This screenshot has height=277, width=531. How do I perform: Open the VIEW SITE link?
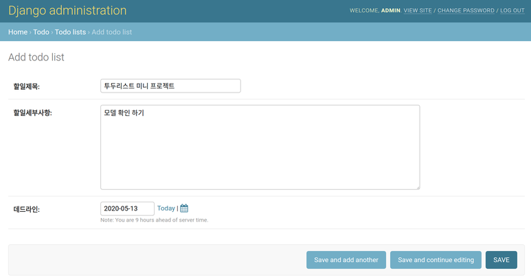[x=418, y=11]
